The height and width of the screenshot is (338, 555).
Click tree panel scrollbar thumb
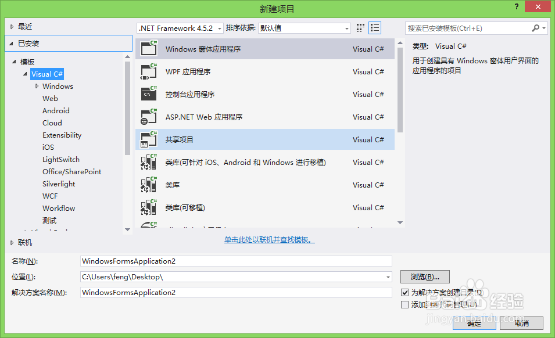click(x=127, y=108)
